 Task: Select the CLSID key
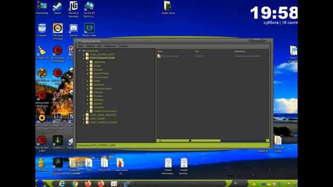(97, 66)
